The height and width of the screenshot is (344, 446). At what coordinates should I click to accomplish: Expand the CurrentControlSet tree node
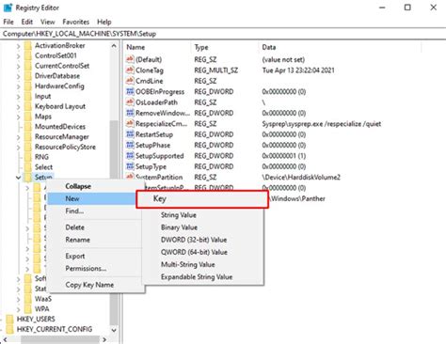[18, 67]
